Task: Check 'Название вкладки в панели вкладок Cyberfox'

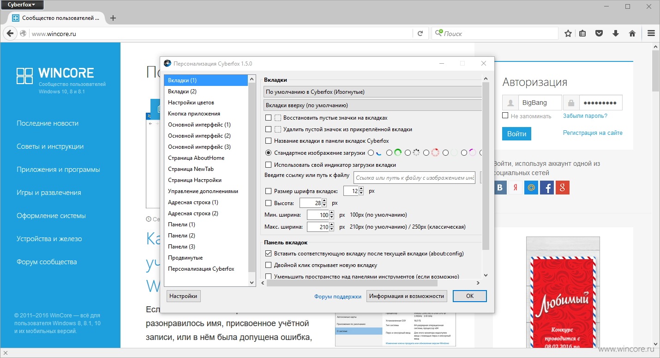Action: tap(269, 141)
